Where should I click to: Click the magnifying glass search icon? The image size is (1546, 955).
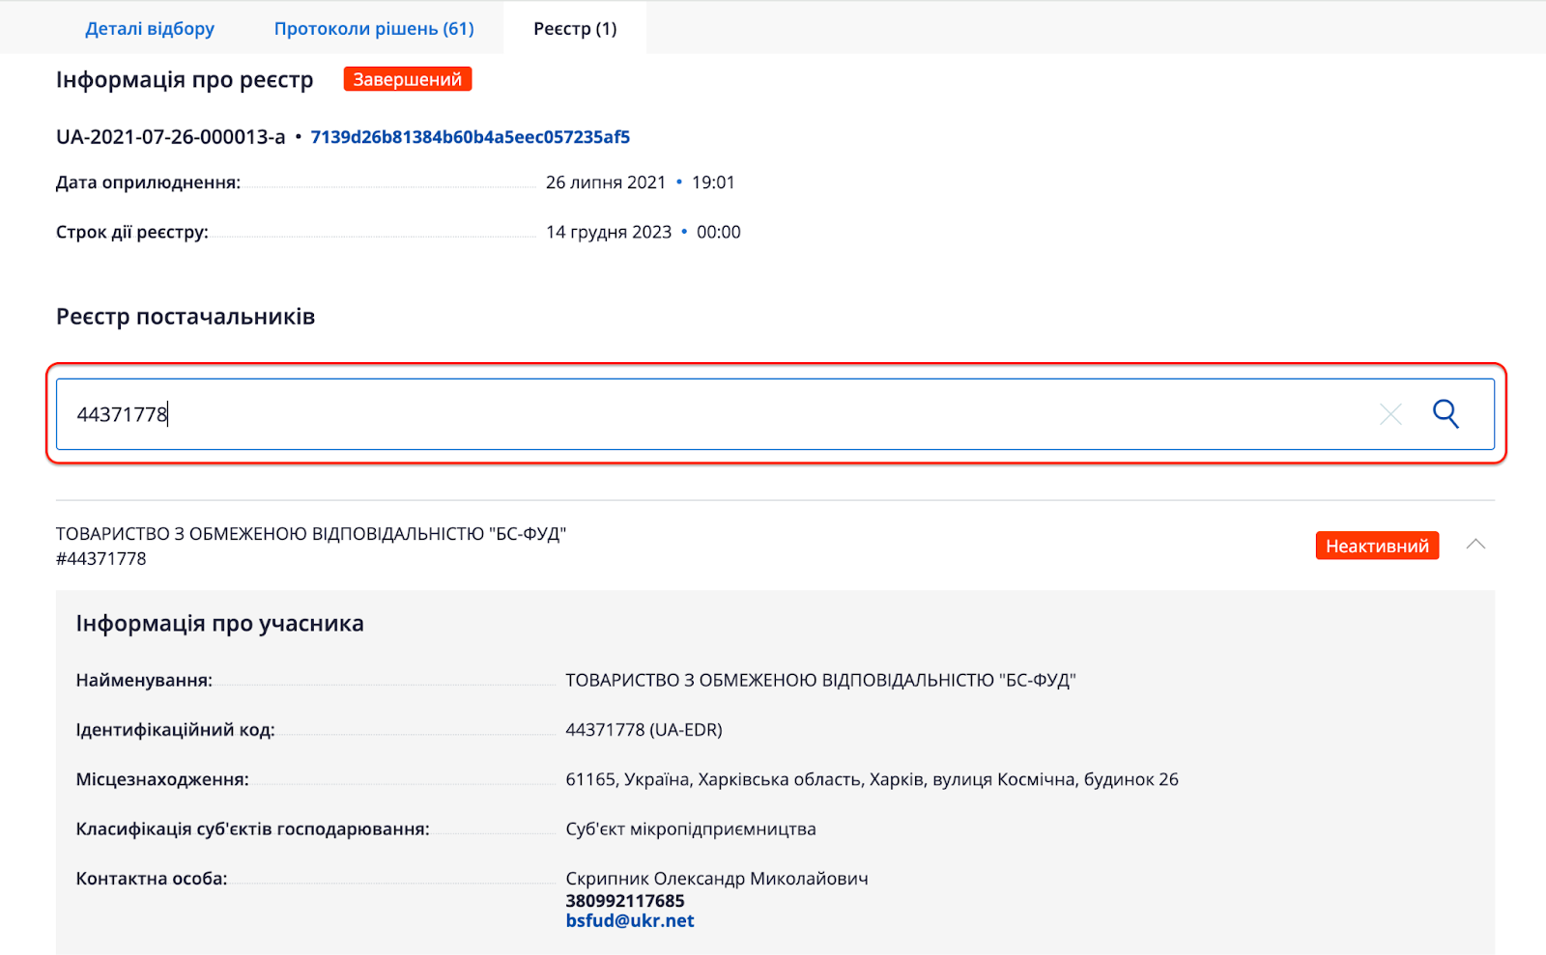click(1446, 413)
